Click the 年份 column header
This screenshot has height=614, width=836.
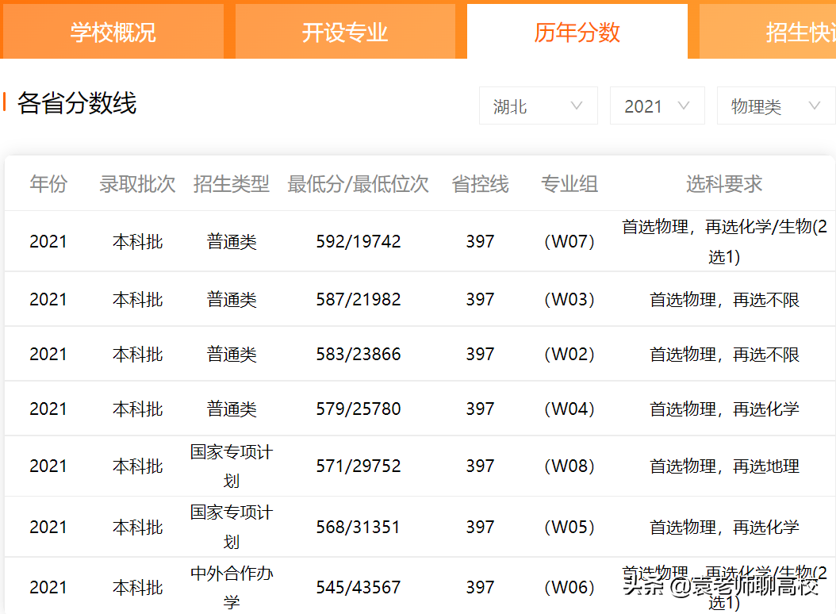pyautogui.click(x=48, y=183)
